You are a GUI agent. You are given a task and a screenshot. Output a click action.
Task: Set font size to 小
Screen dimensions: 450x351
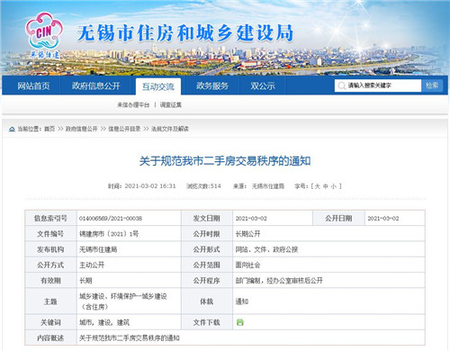tap(334, 186)
